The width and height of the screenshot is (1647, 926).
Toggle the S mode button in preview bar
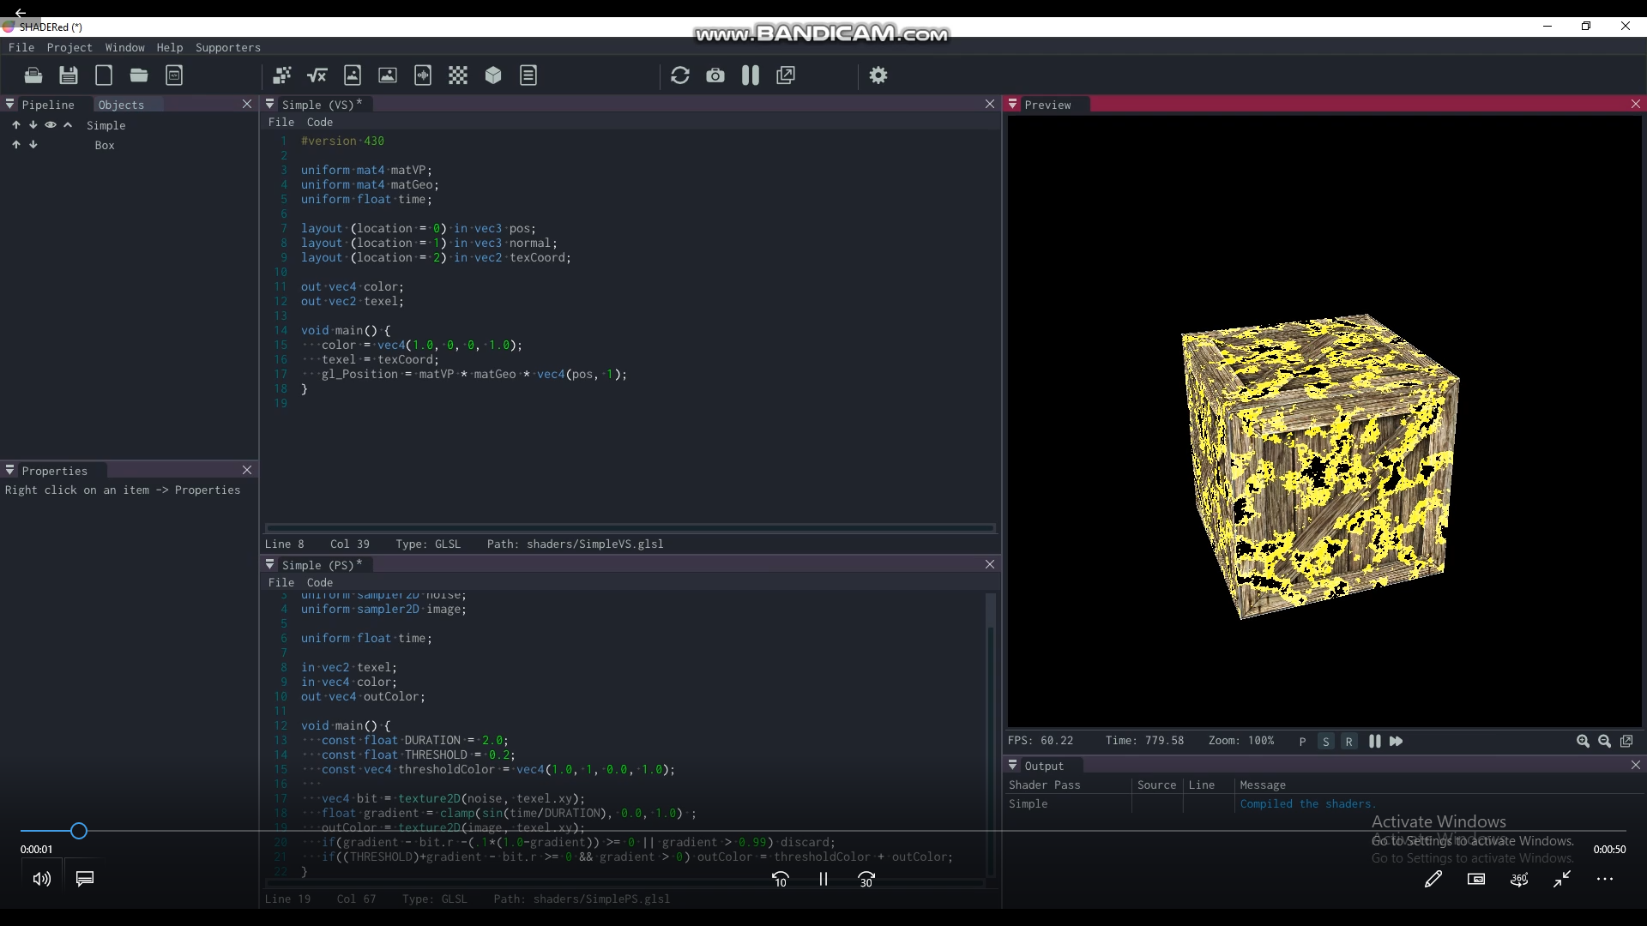click(x=1326, y=742)
